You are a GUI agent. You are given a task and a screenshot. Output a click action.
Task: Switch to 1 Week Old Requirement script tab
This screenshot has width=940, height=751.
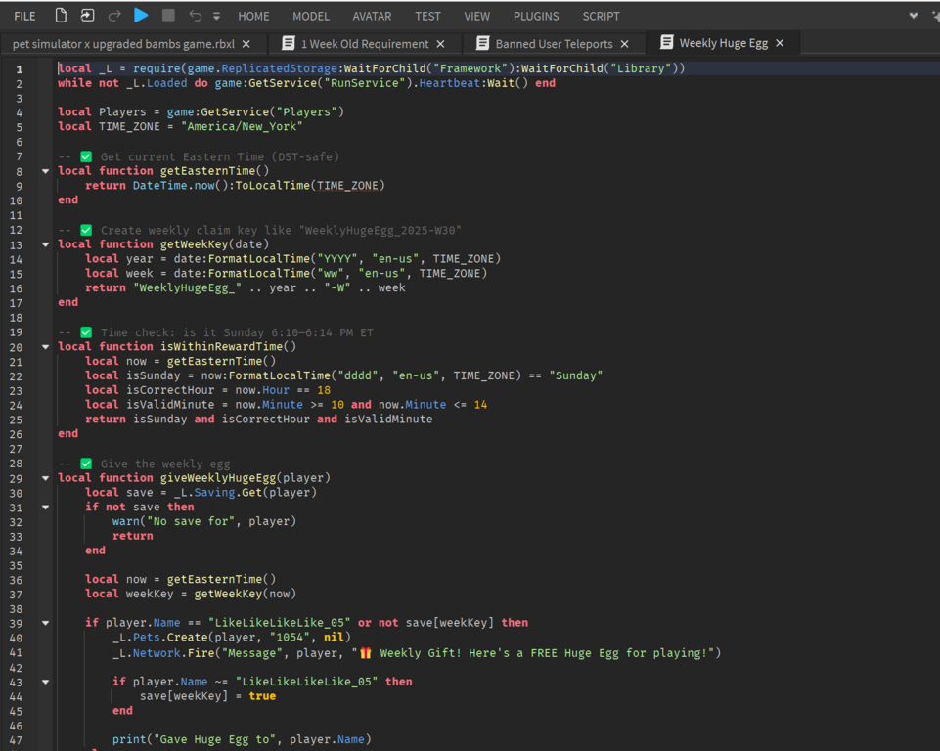point(364,44)
